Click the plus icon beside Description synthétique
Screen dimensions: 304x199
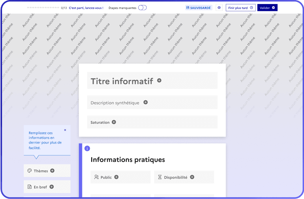(146, 102)
